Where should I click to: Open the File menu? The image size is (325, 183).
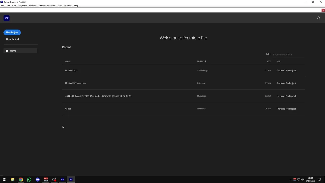(3, 6)
